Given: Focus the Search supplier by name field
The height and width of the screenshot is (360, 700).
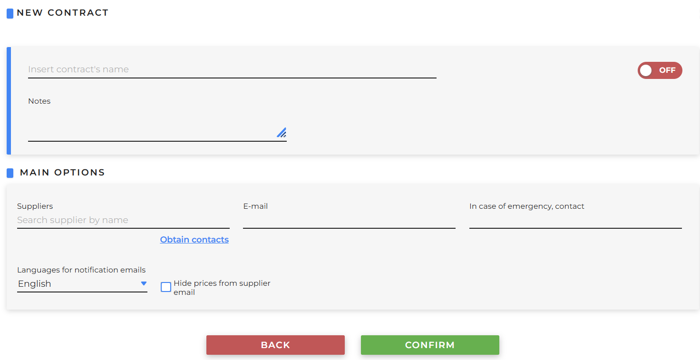Looking at the screenshot, I should (x=123, y=220).
